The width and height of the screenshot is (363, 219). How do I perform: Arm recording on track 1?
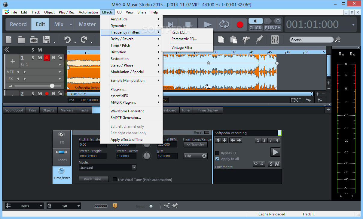point(47,58)
